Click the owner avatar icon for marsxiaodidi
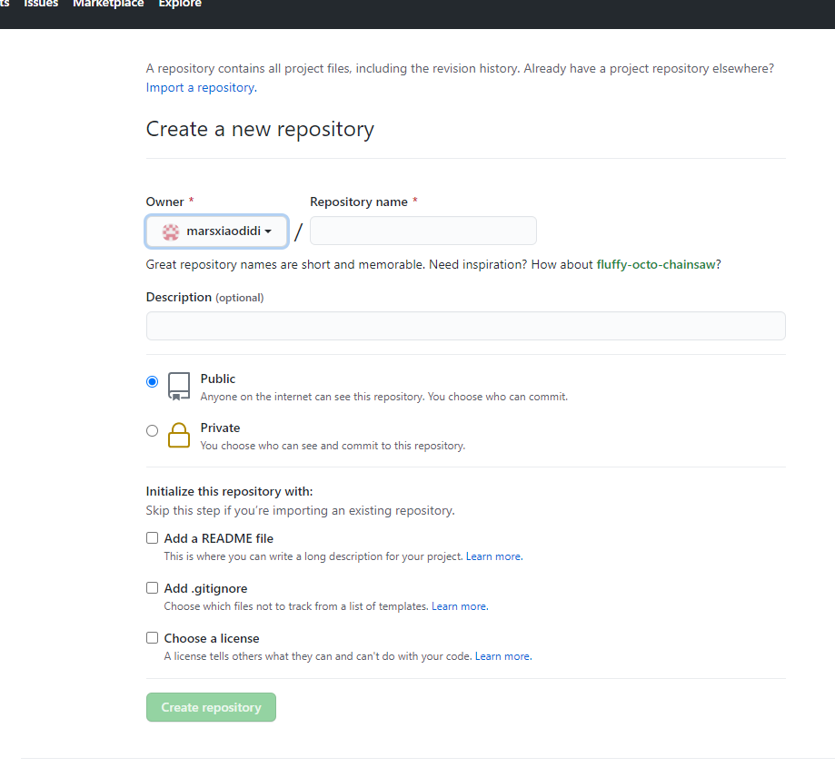835x777 pixels. [170, 231]
